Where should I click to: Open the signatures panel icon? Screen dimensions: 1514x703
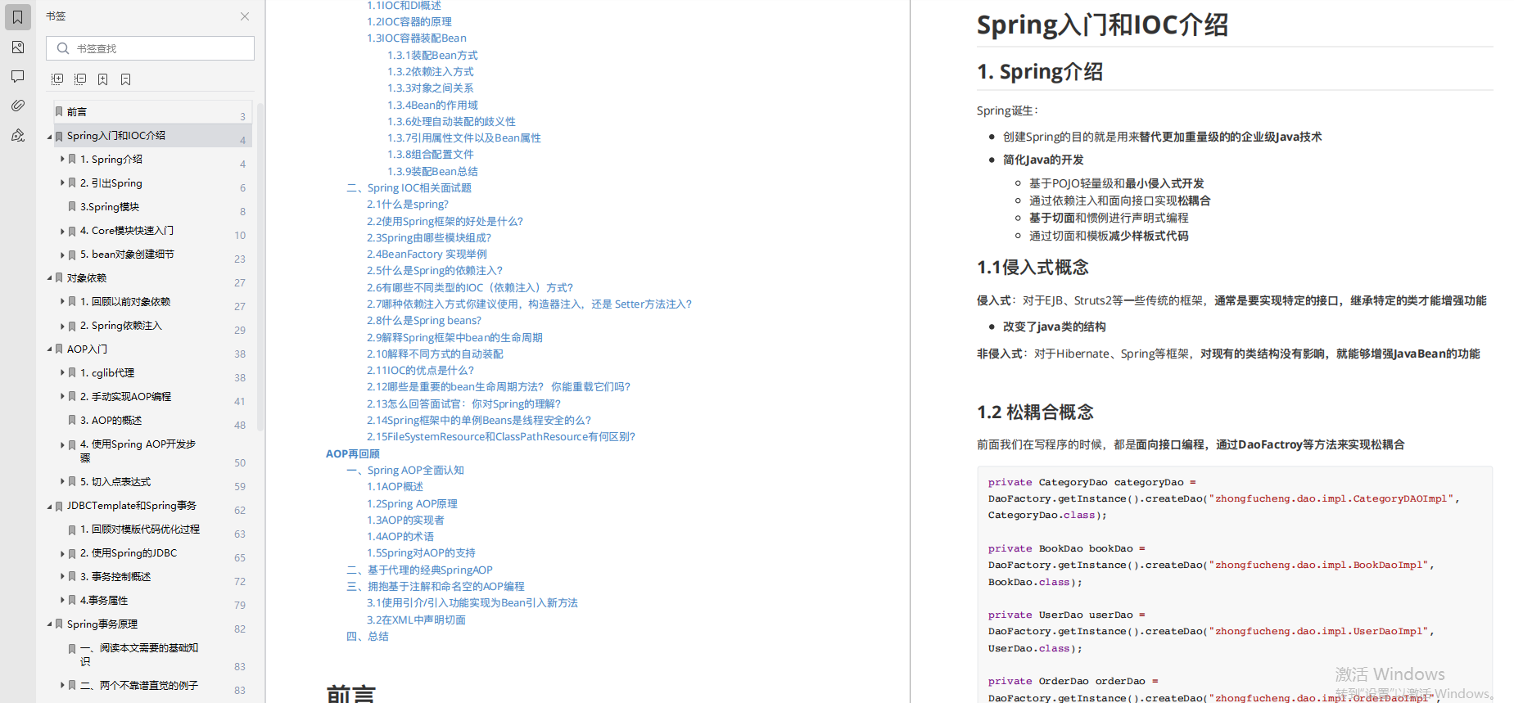pos(17,135)
